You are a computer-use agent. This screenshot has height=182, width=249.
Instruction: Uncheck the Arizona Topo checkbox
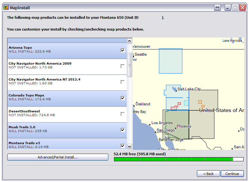click(123, 50)
